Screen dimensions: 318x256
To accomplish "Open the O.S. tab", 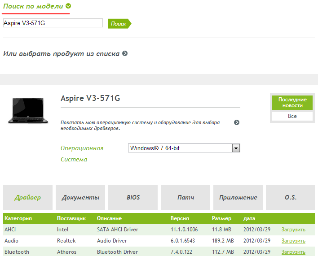I will tap(291, 197).
